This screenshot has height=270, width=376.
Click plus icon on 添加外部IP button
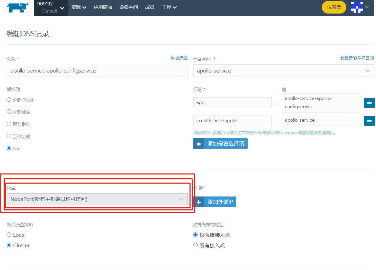(199, 202)
